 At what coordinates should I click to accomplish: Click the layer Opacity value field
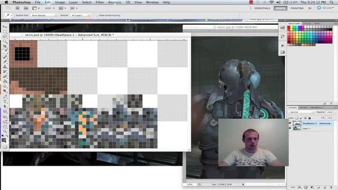[329, 112]
